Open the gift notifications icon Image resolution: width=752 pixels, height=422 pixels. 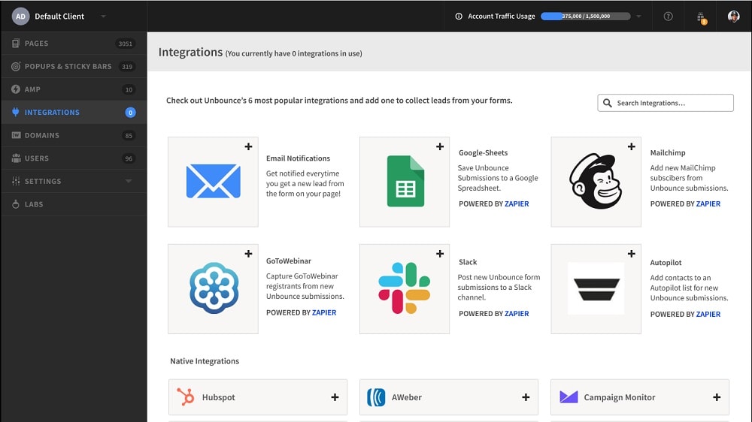702,18
